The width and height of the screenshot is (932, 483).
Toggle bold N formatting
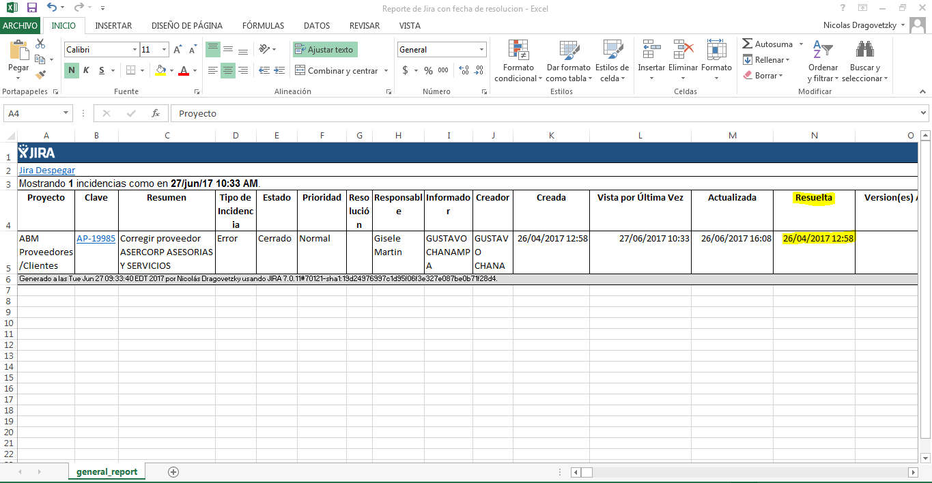tap(71, 70)
